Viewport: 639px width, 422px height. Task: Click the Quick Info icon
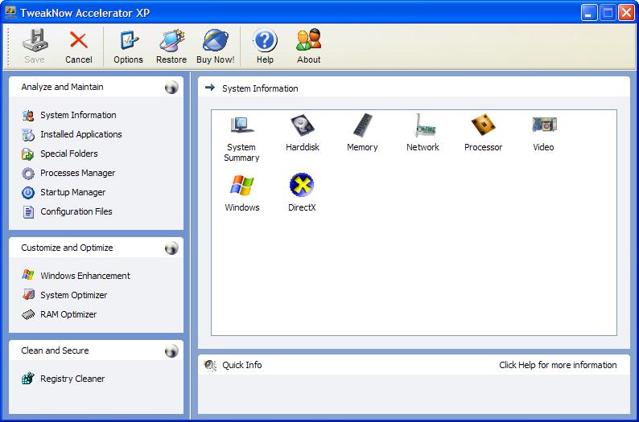210,366
